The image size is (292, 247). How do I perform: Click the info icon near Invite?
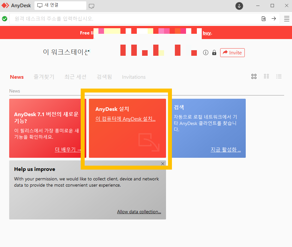pyautogui.click(x=206, y=53)
